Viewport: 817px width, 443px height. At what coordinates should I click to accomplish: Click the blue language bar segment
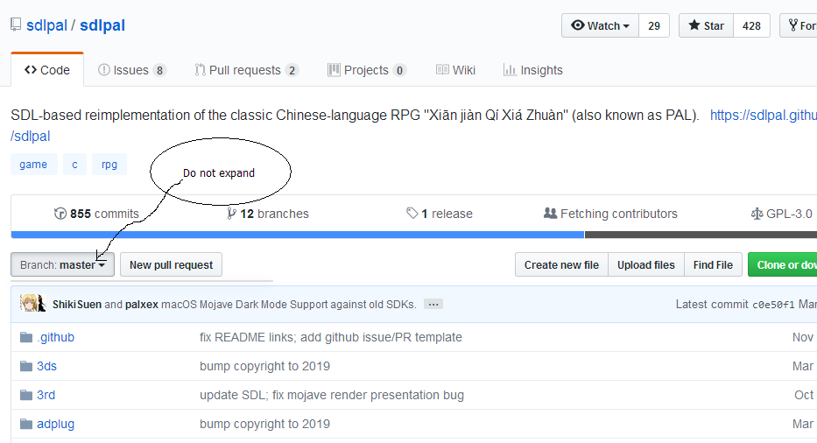coord(298,235)
